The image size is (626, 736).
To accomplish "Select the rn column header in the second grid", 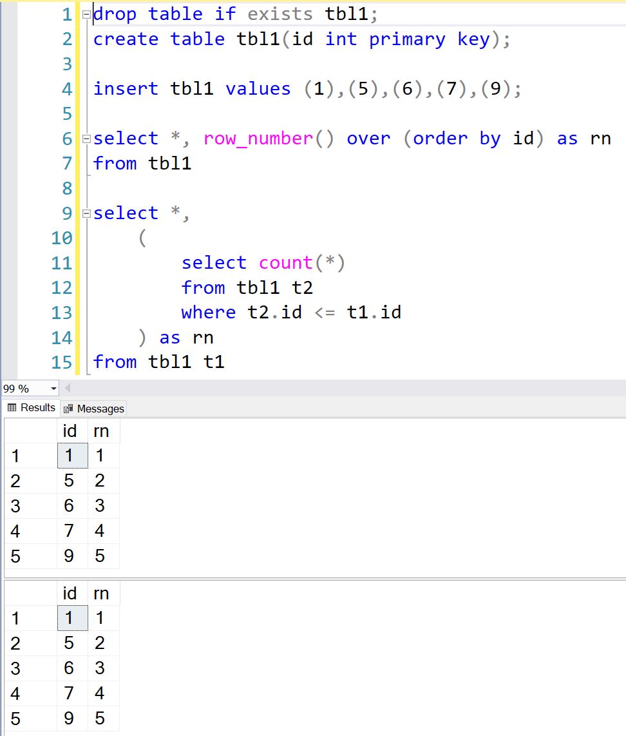I will point(102,593).
